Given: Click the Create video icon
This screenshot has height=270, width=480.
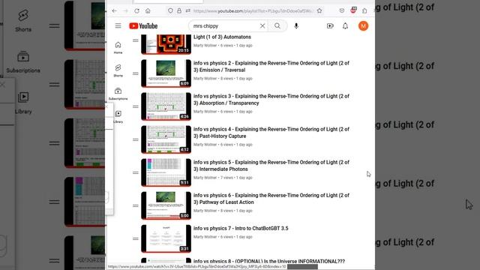Looking at the screenshot, I should (330, 26).
